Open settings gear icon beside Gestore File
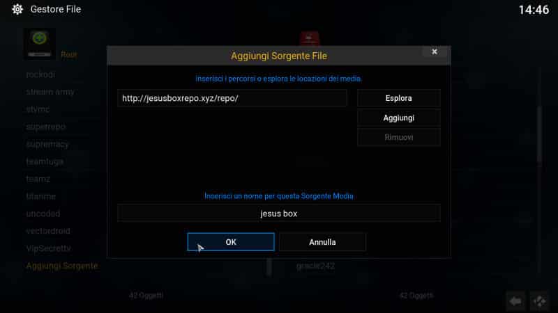This screenshot has height=313, width=558. coord(17,9)
